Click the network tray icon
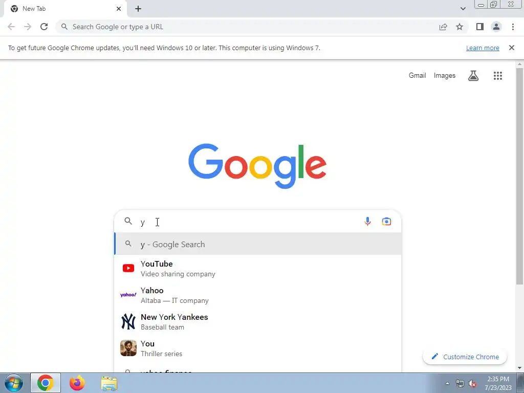 (460, 384)
